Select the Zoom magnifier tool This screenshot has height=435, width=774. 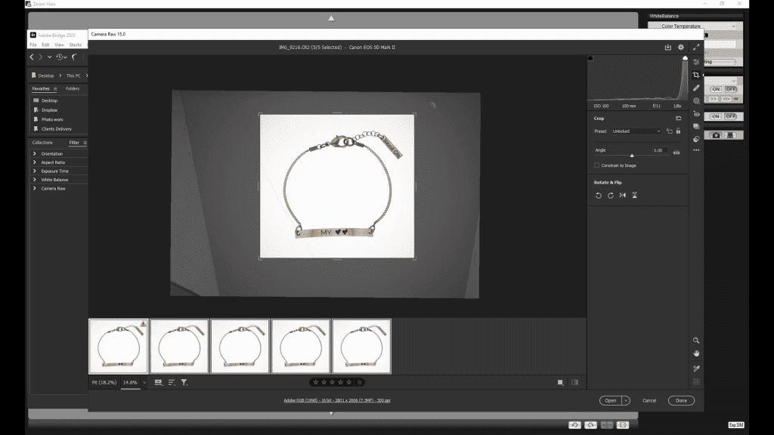point(696,341)
